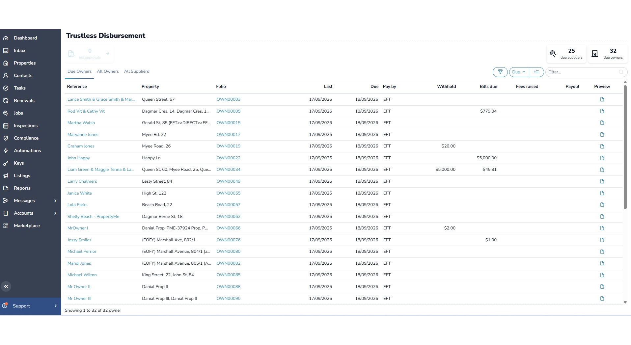Open the Keys icon in sidebar
The image size is (631, 345).
(6, 163)
